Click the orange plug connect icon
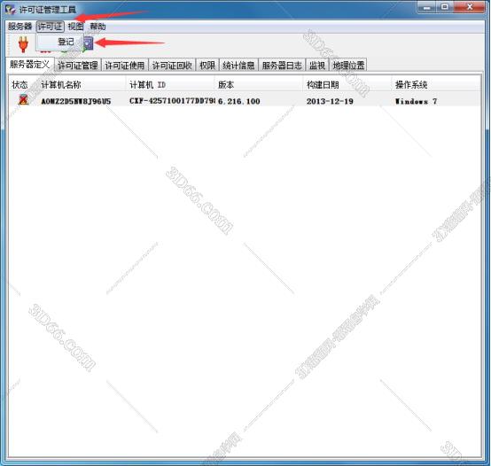The width and height of the screenshot is (491, 466). point(23,44)
